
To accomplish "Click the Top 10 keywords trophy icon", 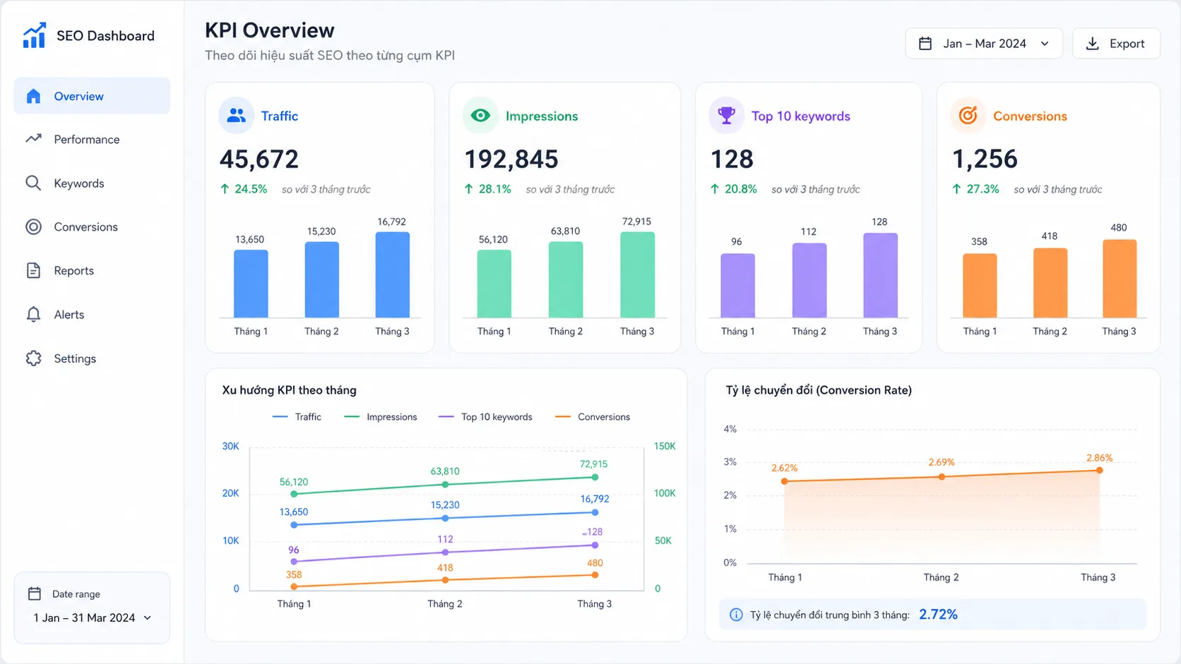I will (x=726, y=115).
